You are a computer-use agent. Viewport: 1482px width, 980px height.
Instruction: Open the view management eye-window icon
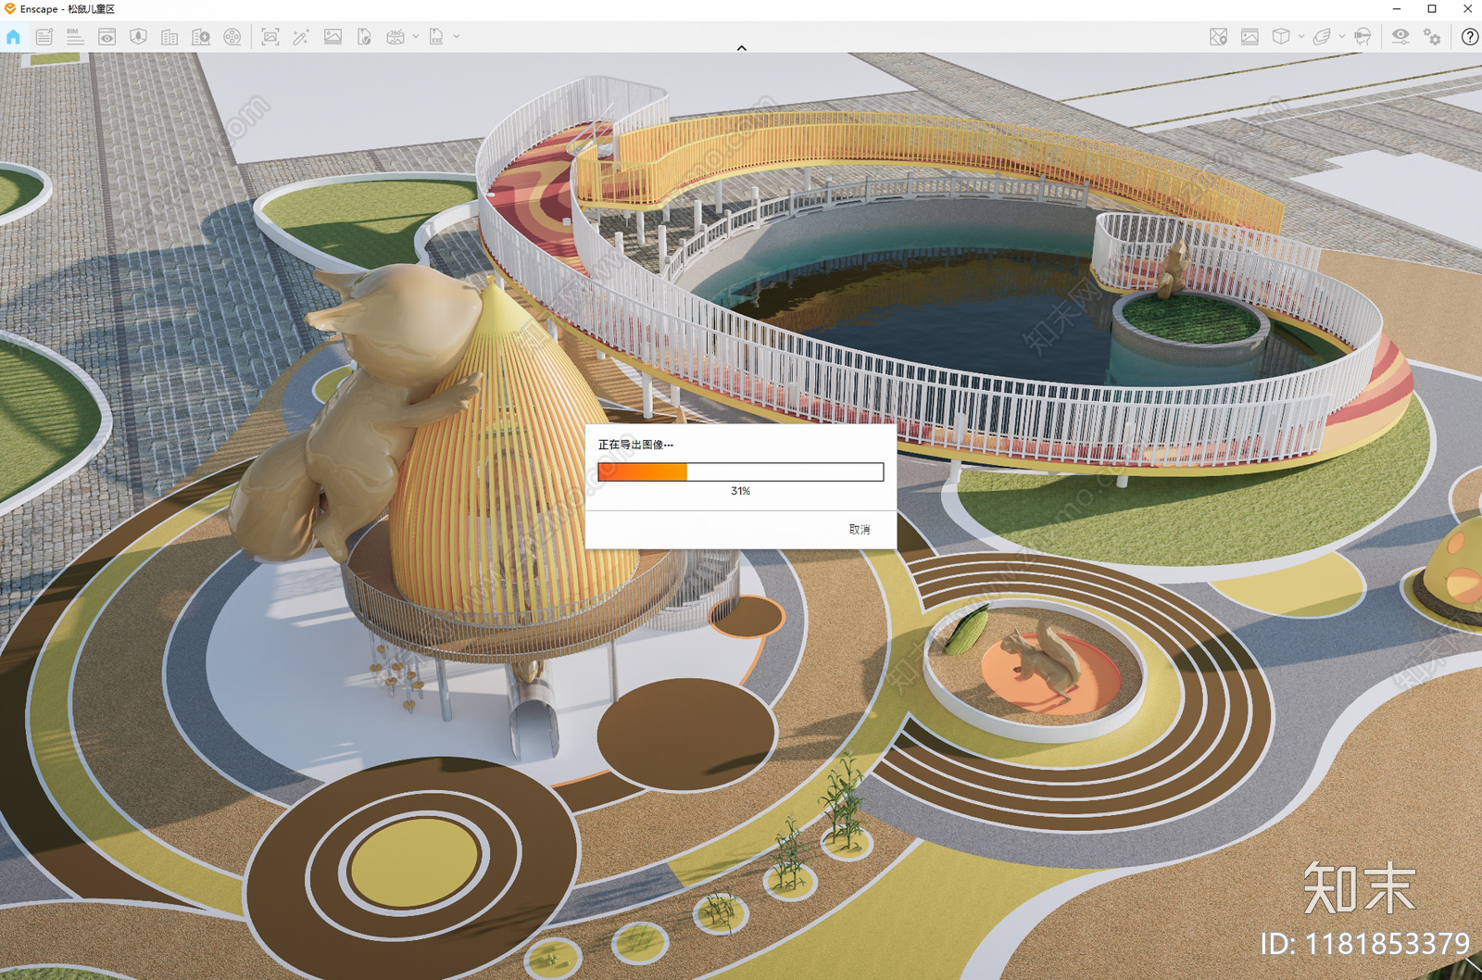coord(107,37)
